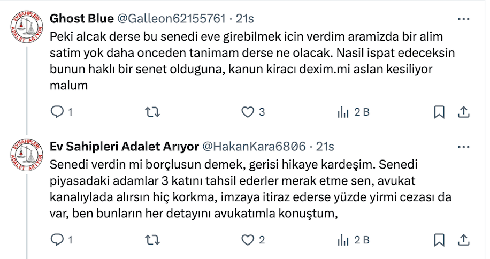Open the @HakanKara6806 handle link
This screenshot has height=259, width=490.
pyautogui.click(x=254, y=147)
